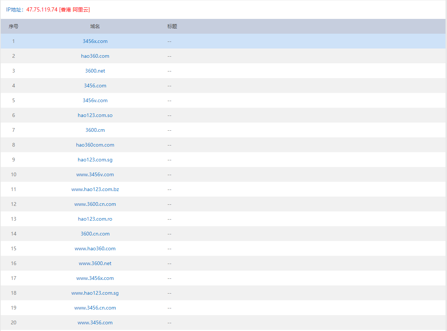This screenshot has height=331, width=447.
Task: Open the hao123.com.so domain link
Action: (x=95, y=115)
